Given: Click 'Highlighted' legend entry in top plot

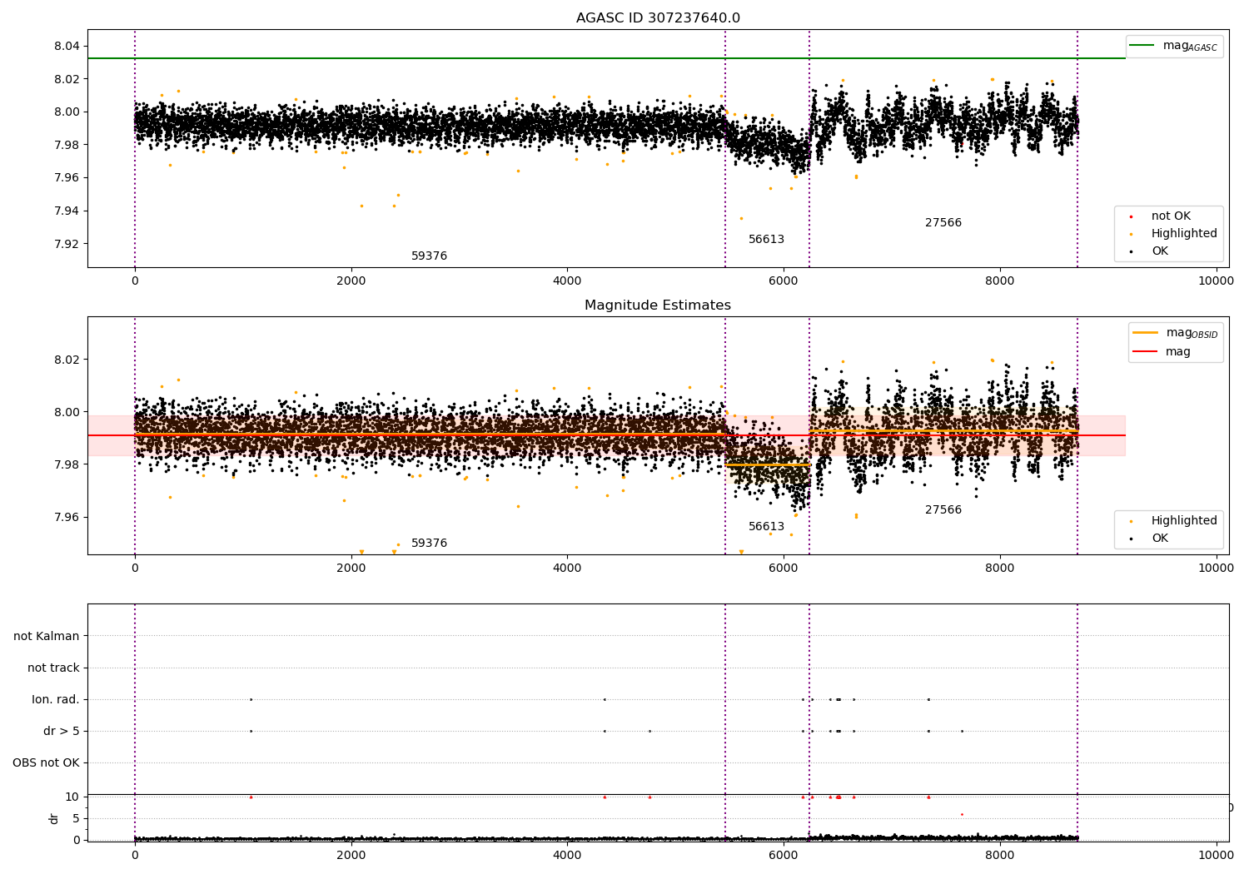Looking at the screenshot, I should coord(1183,234).
